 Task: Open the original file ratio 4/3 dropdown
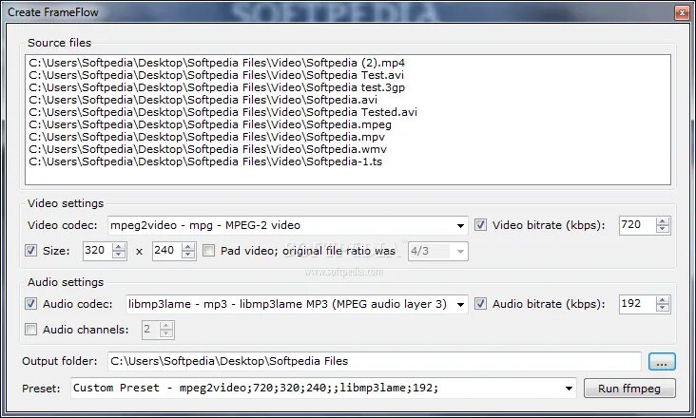pos(460,252)
